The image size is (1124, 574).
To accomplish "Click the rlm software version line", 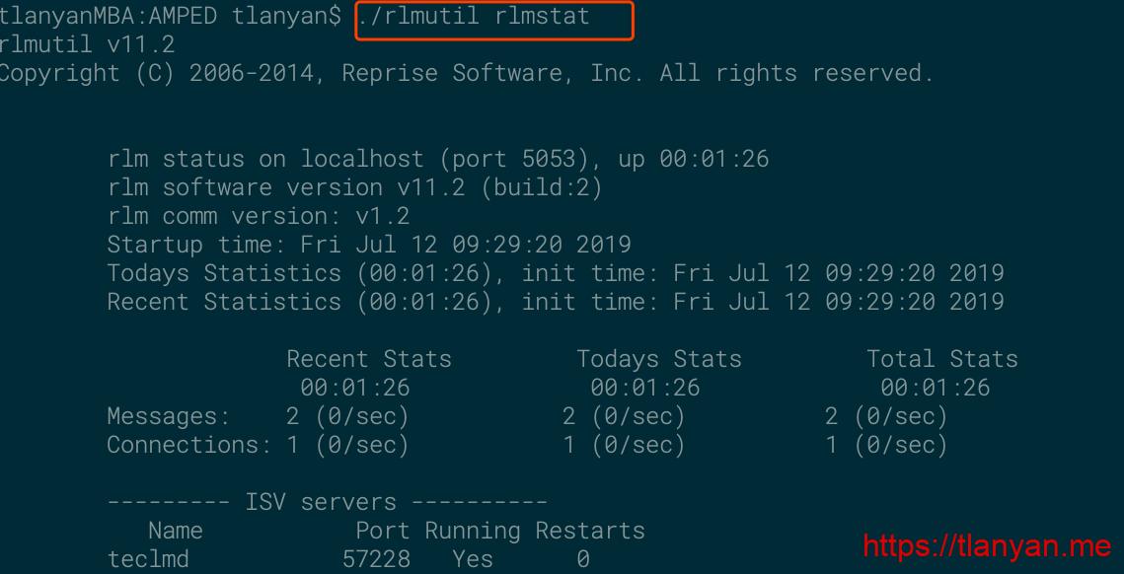I will pyautogui.click(x=354, y=187).
